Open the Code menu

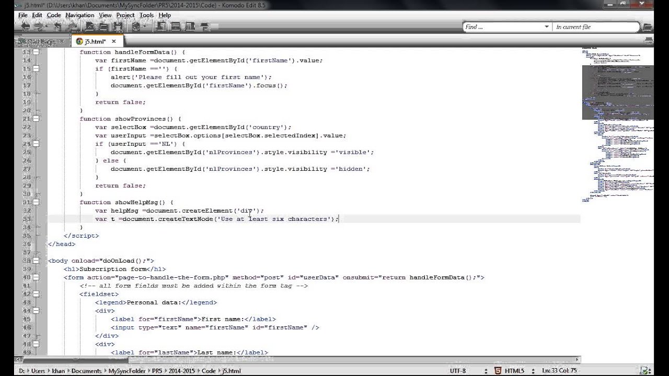pos(54,15)
